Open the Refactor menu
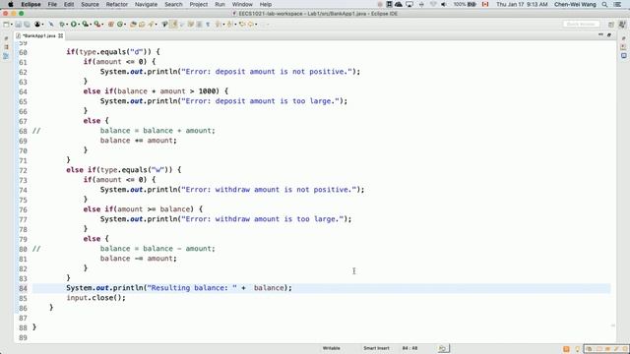Screen dimensions: 630x354 116,4
